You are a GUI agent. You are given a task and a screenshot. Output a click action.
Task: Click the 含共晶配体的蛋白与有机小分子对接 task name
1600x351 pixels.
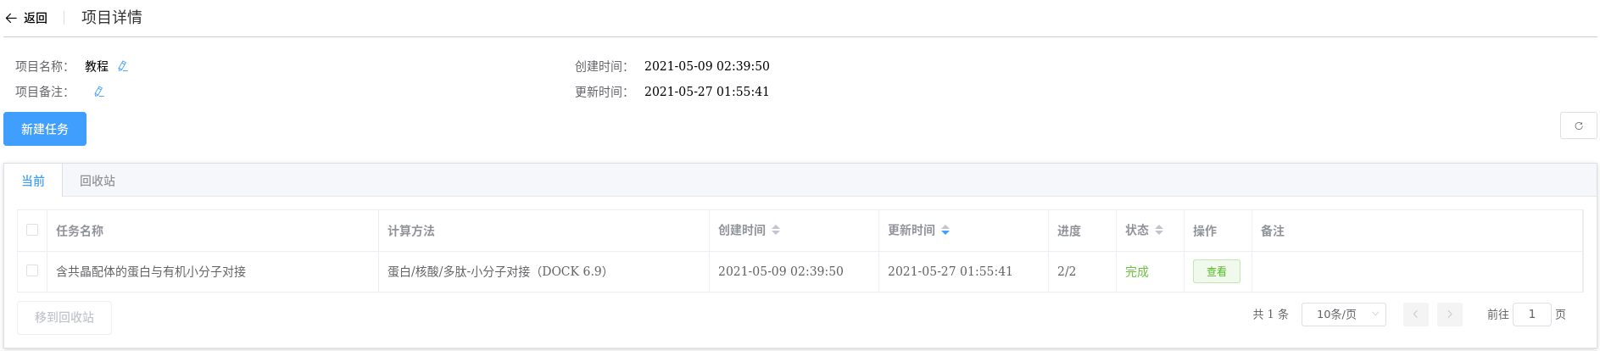151,271
